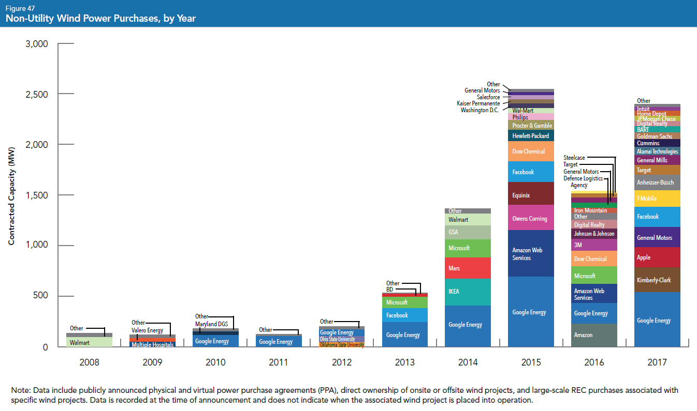Select the 3M segment in the 2016 bar
This screenshot has width=697, height=411.
pos(594,245)
